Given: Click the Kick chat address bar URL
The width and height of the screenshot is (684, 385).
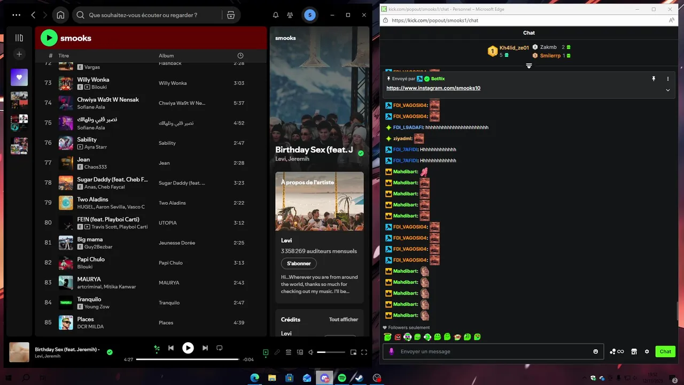Looking at the screenshot, I should pyautogui.click(x=434, y=20).
